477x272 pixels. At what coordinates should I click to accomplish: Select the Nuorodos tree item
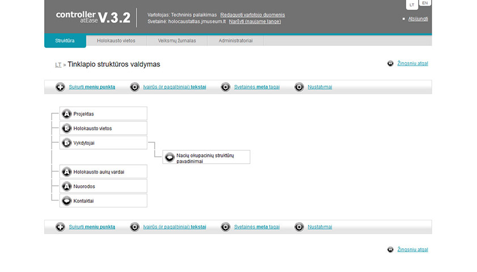click(x=104, y=186)
